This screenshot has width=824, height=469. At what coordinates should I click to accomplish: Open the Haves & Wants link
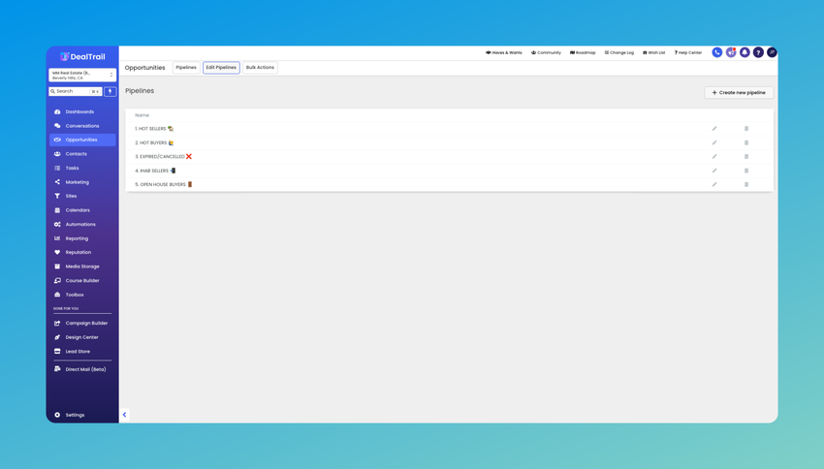[x=504, y=52]
